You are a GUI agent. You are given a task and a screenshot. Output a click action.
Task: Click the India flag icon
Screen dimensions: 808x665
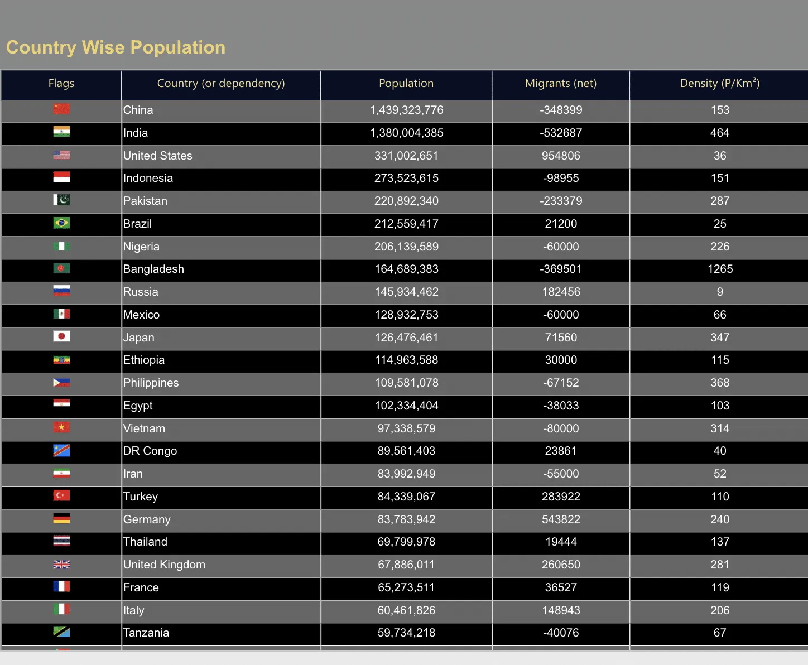click(61, 132)
